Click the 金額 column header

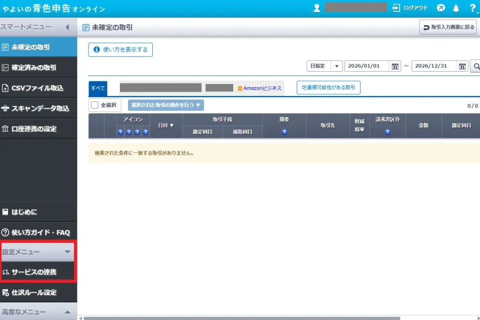(424, 126)
